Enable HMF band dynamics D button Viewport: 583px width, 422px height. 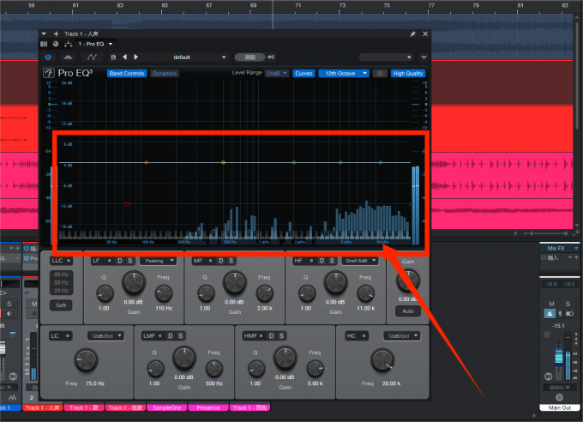[x=271, y=336]
